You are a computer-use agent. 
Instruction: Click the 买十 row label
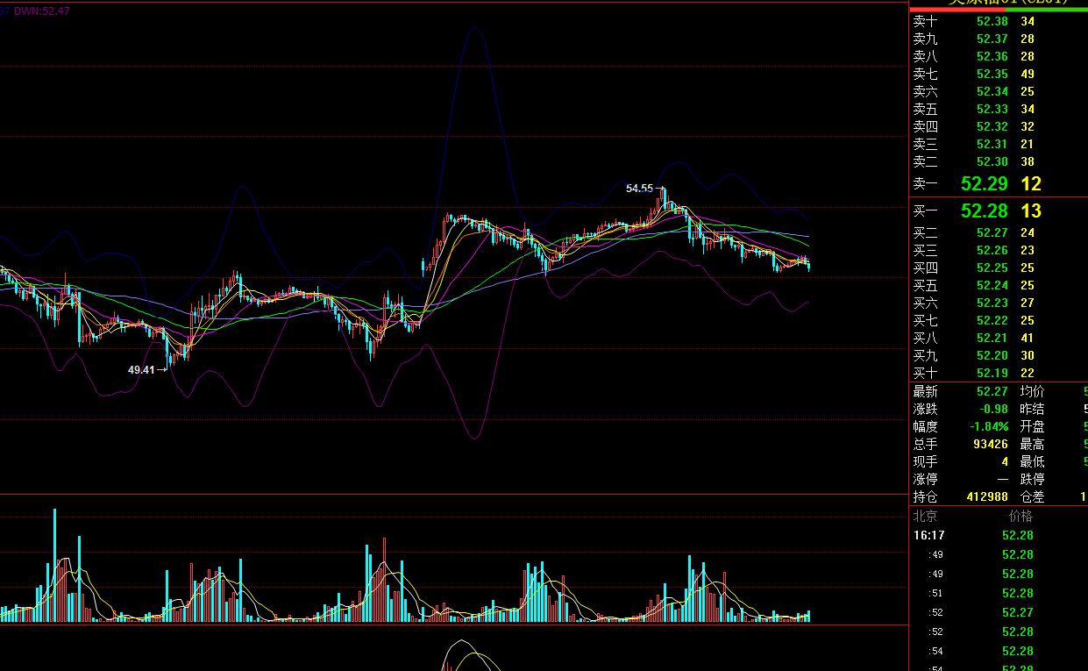pos(925,373)
